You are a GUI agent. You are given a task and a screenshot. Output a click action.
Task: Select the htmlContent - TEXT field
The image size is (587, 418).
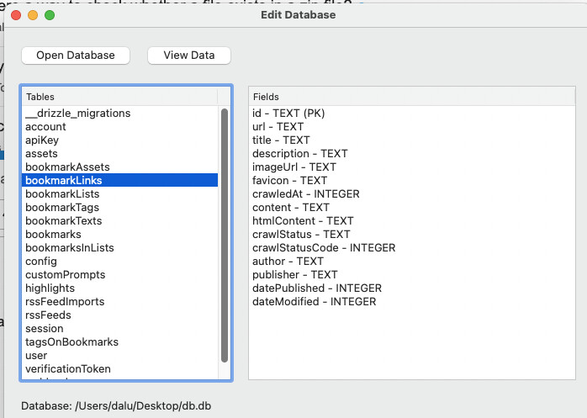click(303, 221)
